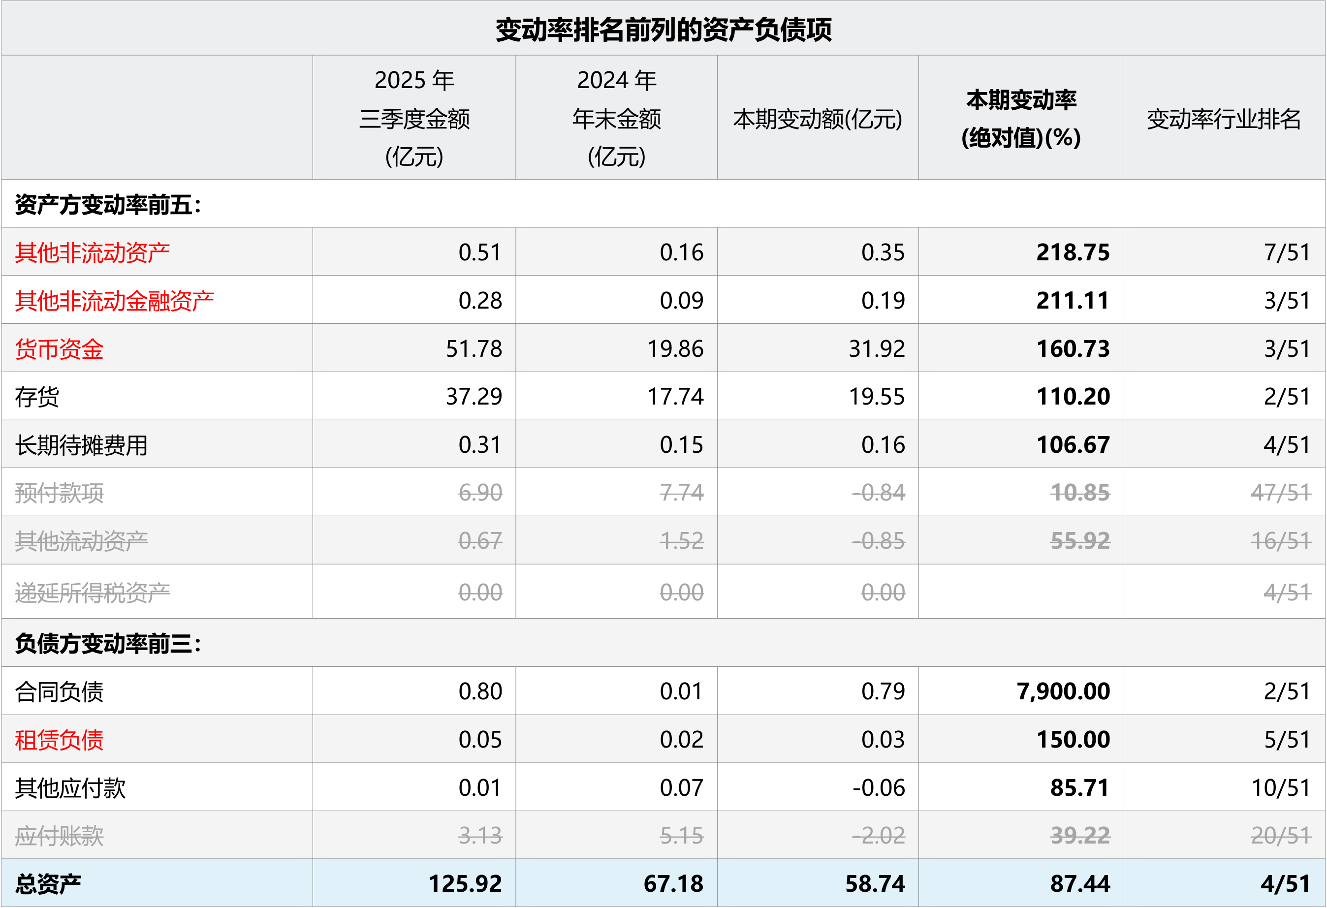Click the 7,900.00 change rate for 合同负债

[1063, 691]
